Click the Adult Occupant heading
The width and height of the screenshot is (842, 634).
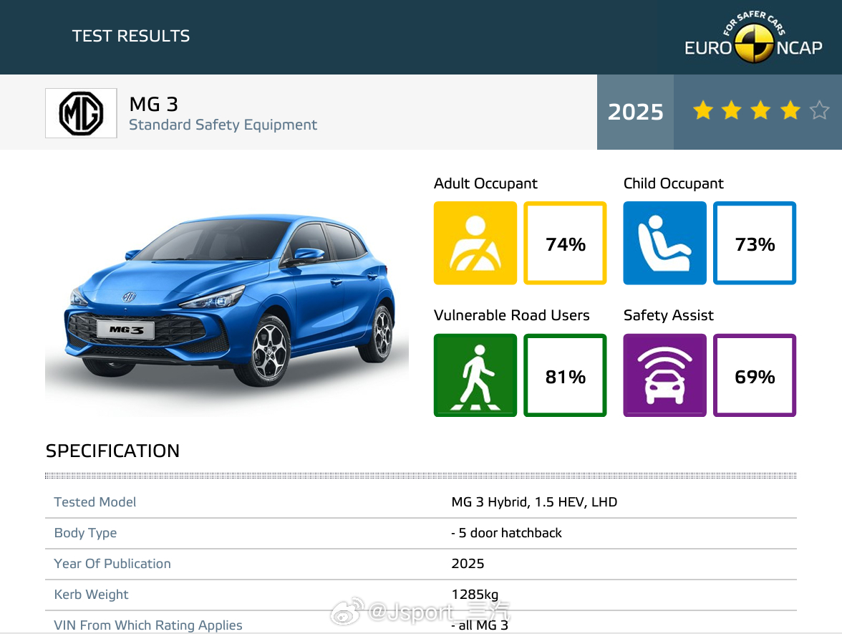coord(485,183)
